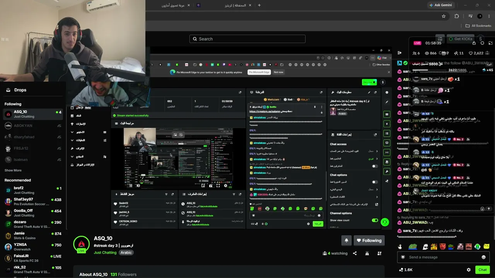Toggle subscribers-only chat in the dashboard
Image resolution: width=495 pixels, height=278 pixels.
375,166
